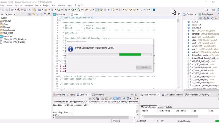The height and width of the screenshot is (123, 219).
Task: Close the Outline view
Action: (196, 14)
